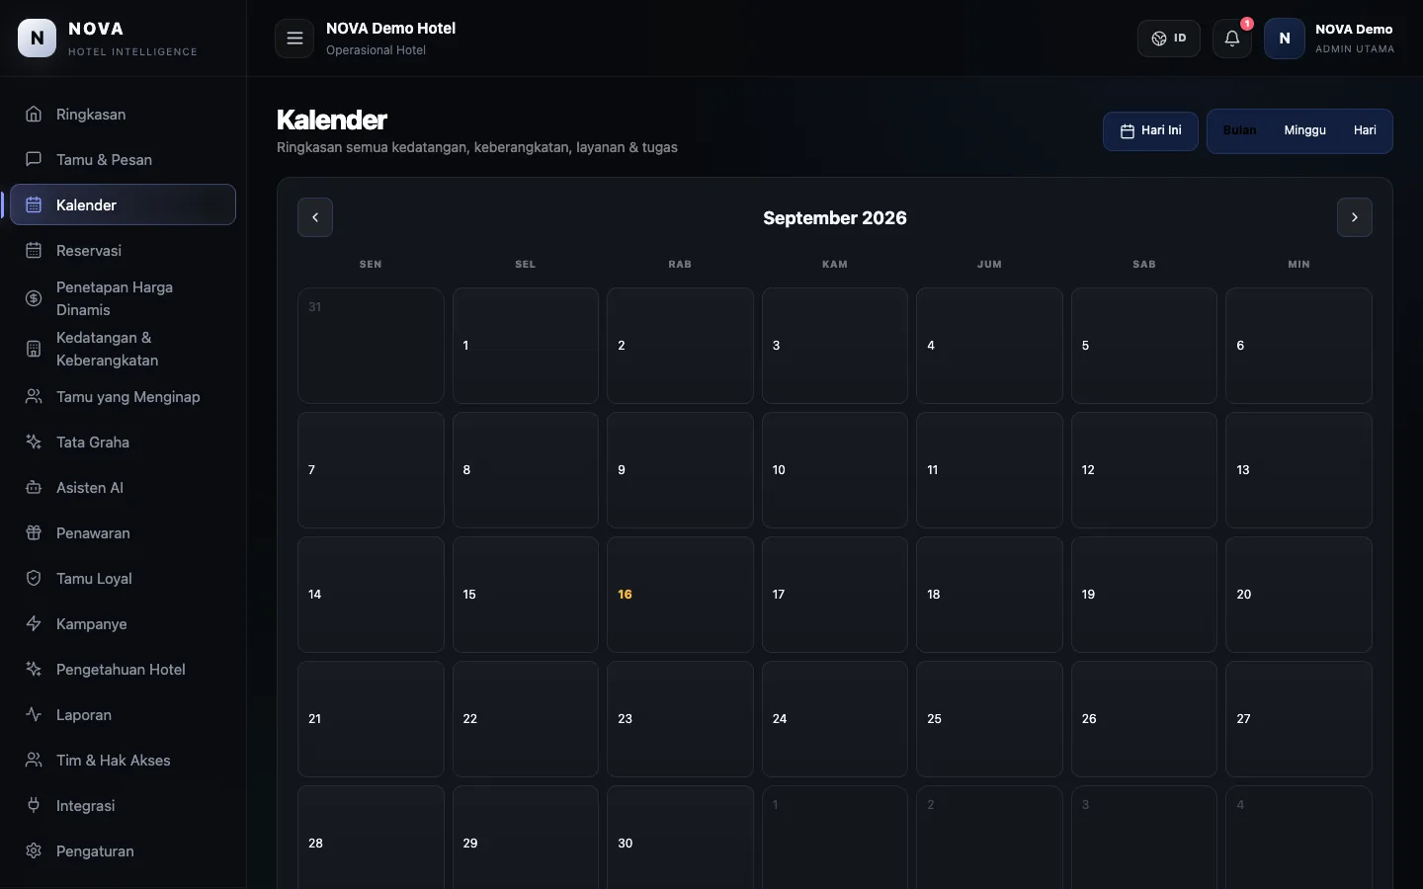Screen dimensions: 1423x889
Task: Switch calendar to Bulan view
Action: (1240, 130)
